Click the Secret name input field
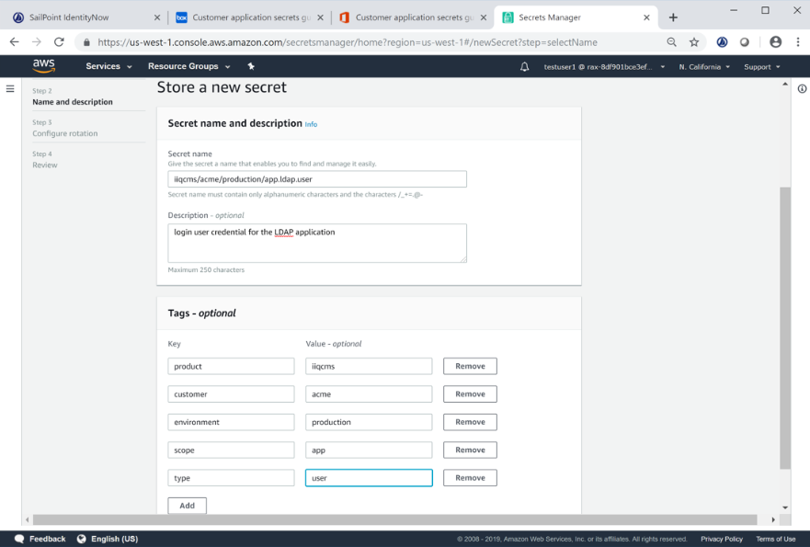 317,179
